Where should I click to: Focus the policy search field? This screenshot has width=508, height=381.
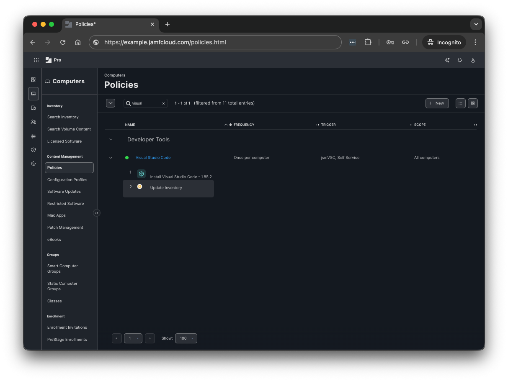[x=146, y=103]
